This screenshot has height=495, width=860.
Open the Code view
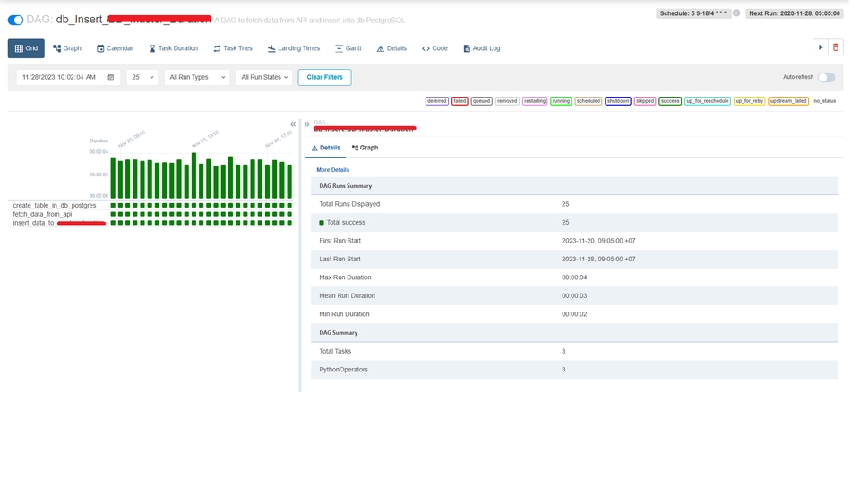pos(434,48)
